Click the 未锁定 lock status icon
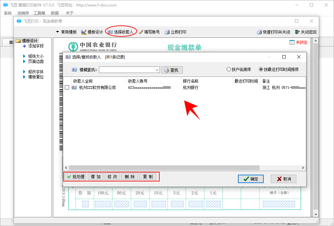Viewport: 334px width, 226px height. click(292, 42)
